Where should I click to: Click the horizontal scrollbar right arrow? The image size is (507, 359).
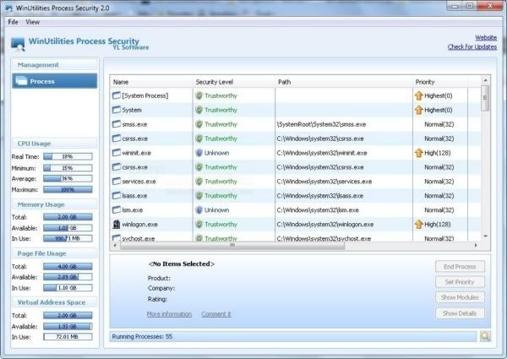[476, 246]
